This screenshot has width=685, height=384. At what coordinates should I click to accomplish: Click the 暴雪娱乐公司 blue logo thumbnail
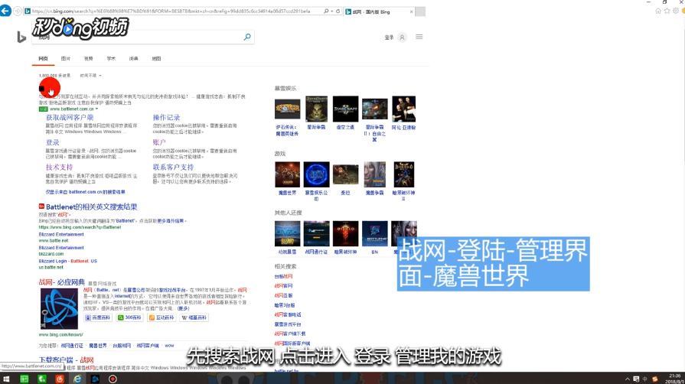tap(316, 174)
